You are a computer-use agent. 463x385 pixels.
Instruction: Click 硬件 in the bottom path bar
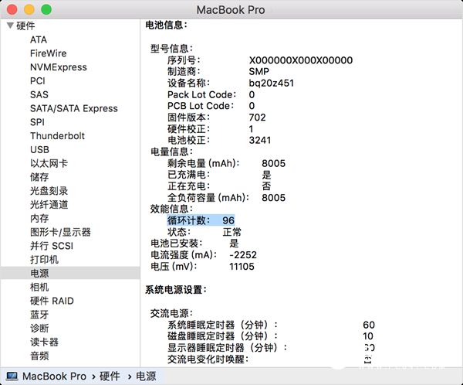109,376
